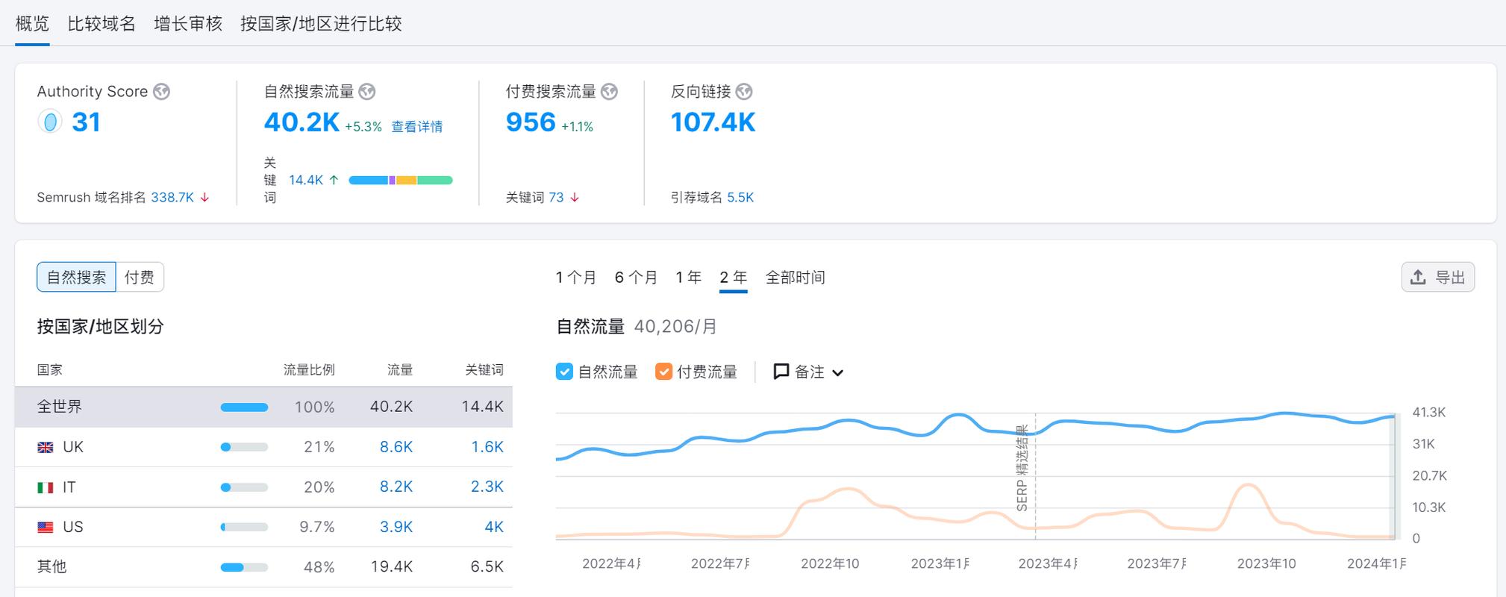1506x597 pixels.
Task: Click green up arrow next to 14.4K keywords
Action: (x=334, y=180)
